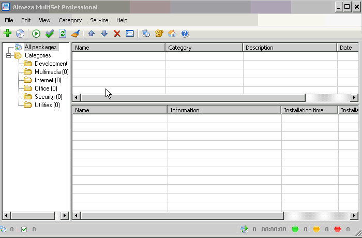362x238 pixels.
Task: Select All packages in the tree
Action: click(41, 47)
